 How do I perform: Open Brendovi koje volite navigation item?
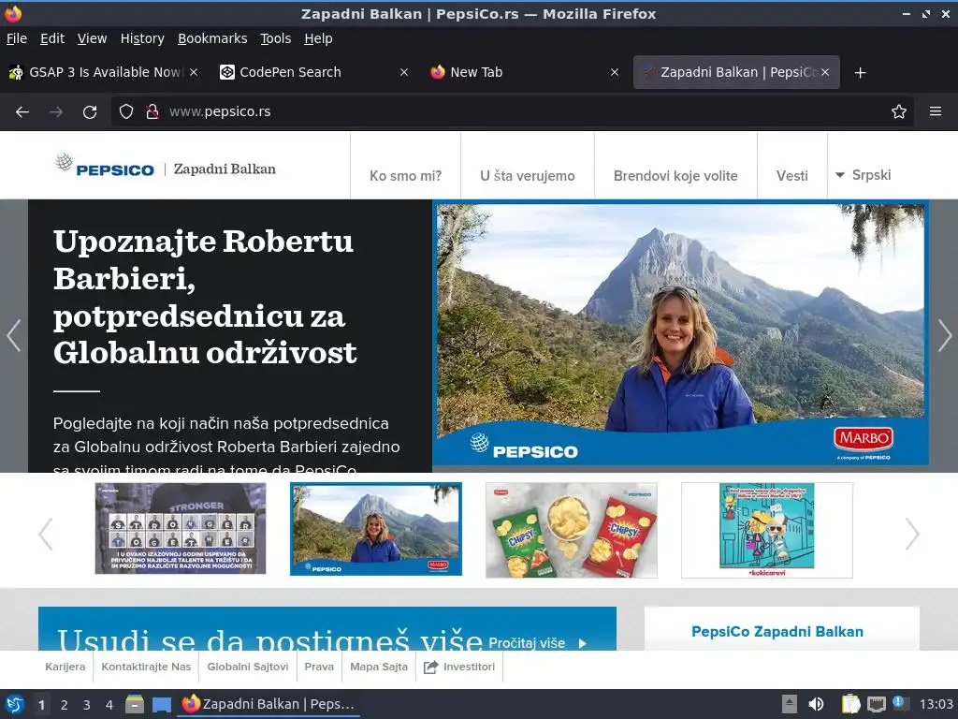point(675,176)
